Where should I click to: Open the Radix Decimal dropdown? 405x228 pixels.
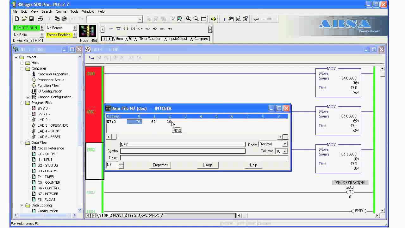284,144
